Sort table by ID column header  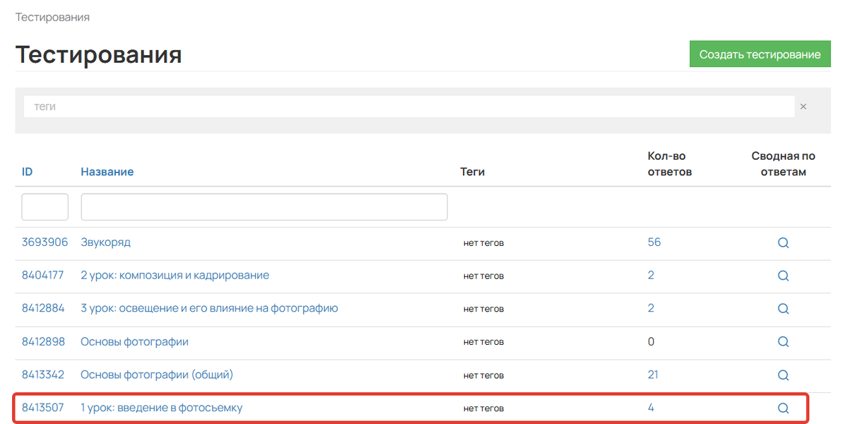27,172
